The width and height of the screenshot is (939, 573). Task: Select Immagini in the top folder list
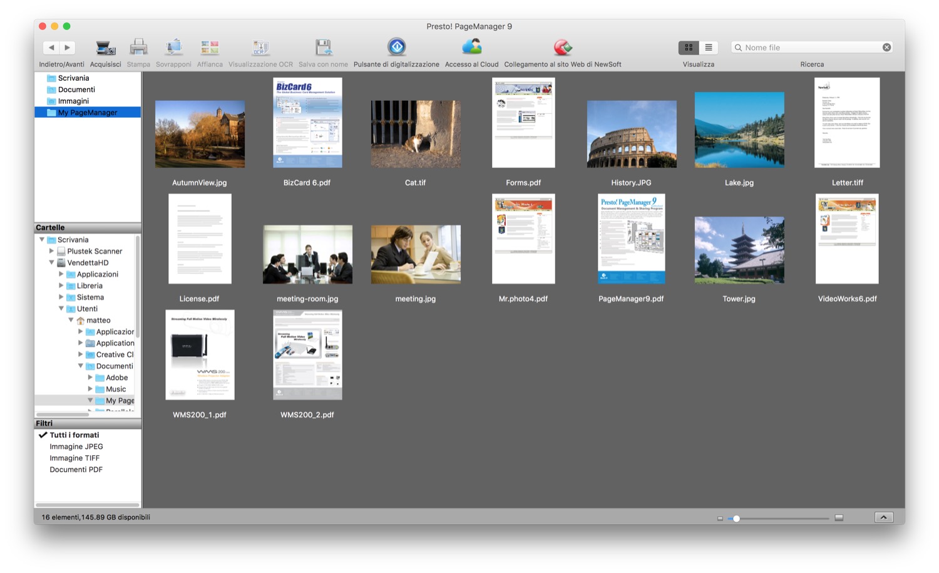[x=73, y=101]
